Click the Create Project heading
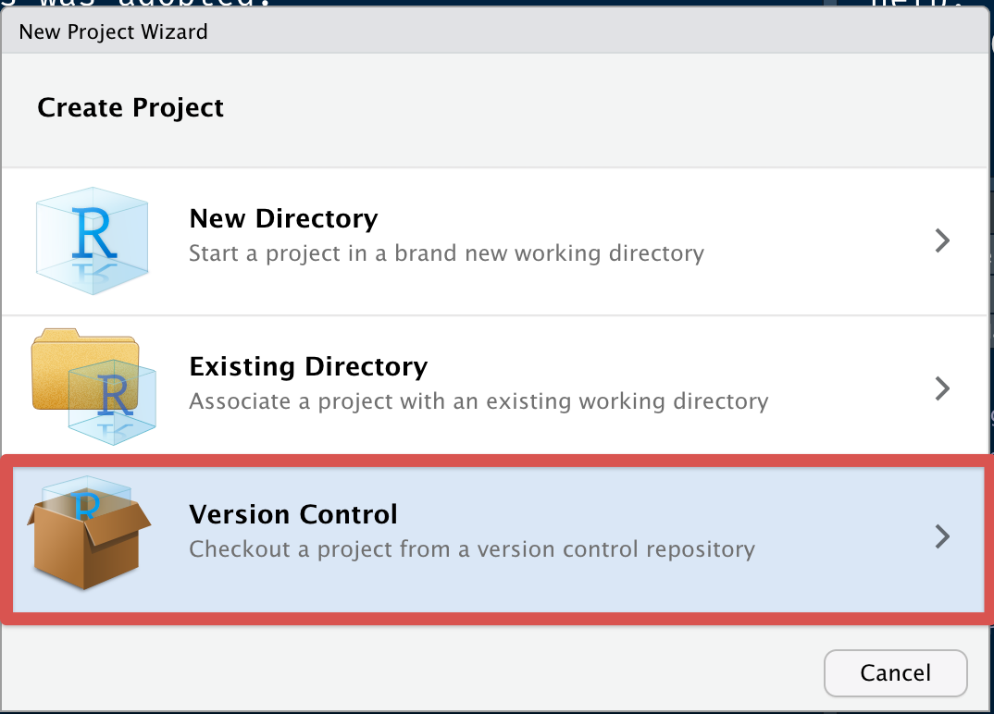 tap(130, 107)
